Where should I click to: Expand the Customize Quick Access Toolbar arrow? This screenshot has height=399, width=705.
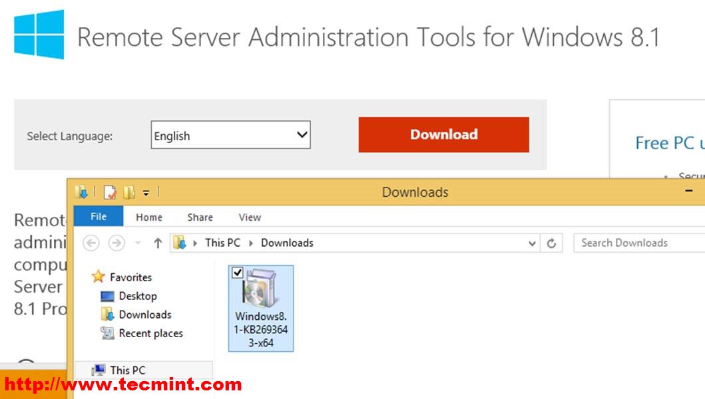tap(146, 193)
